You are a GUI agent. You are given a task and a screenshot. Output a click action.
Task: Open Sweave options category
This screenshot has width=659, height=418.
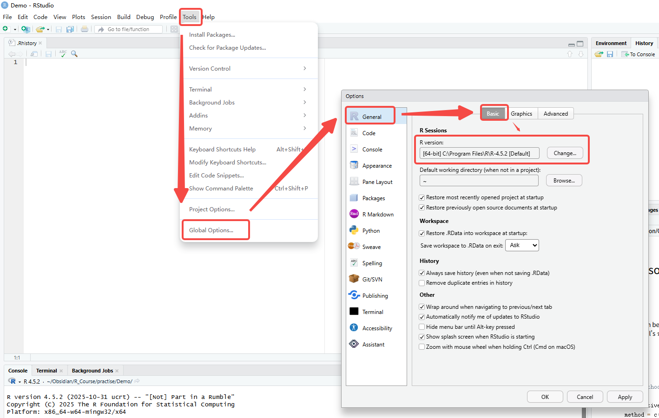coord(376,247)
